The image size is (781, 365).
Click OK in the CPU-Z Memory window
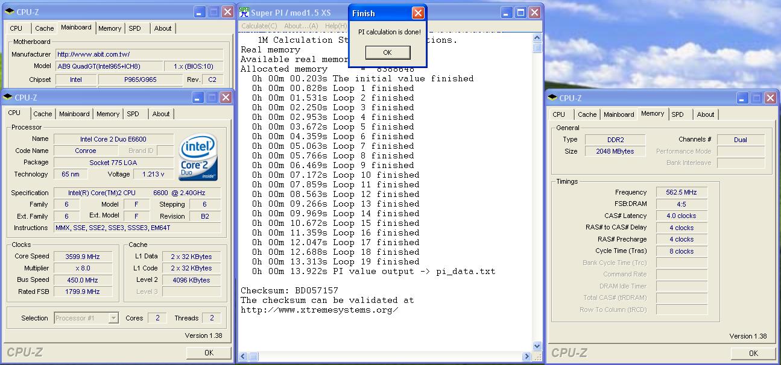tap(753, 354)
